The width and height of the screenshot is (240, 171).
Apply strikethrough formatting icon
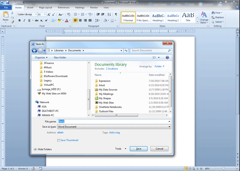[x=36, y=20]
